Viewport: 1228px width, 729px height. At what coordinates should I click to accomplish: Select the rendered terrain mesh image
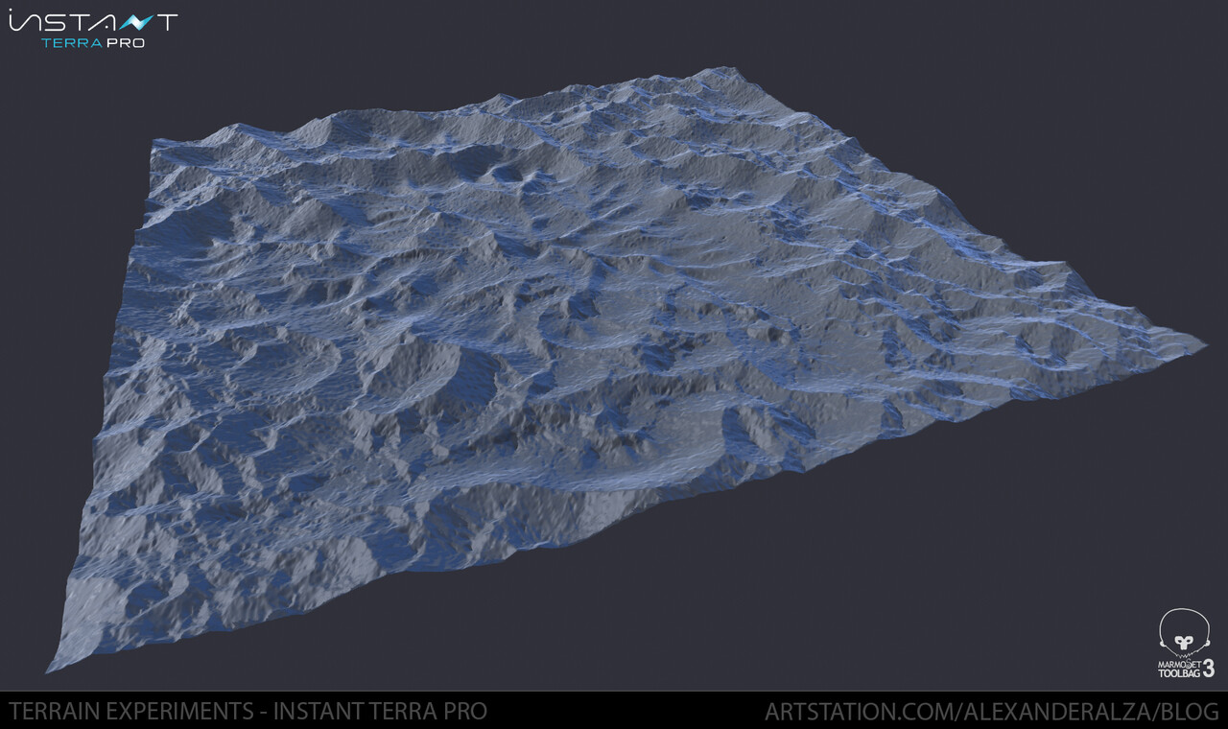[x=626, y=369]
